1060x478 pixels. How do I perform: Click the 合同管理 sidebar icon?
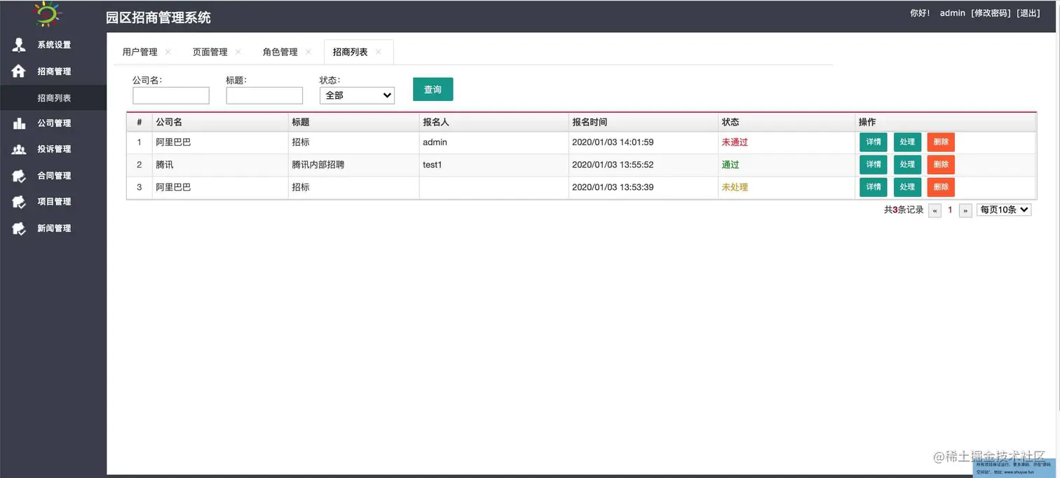tap(19, 176)
